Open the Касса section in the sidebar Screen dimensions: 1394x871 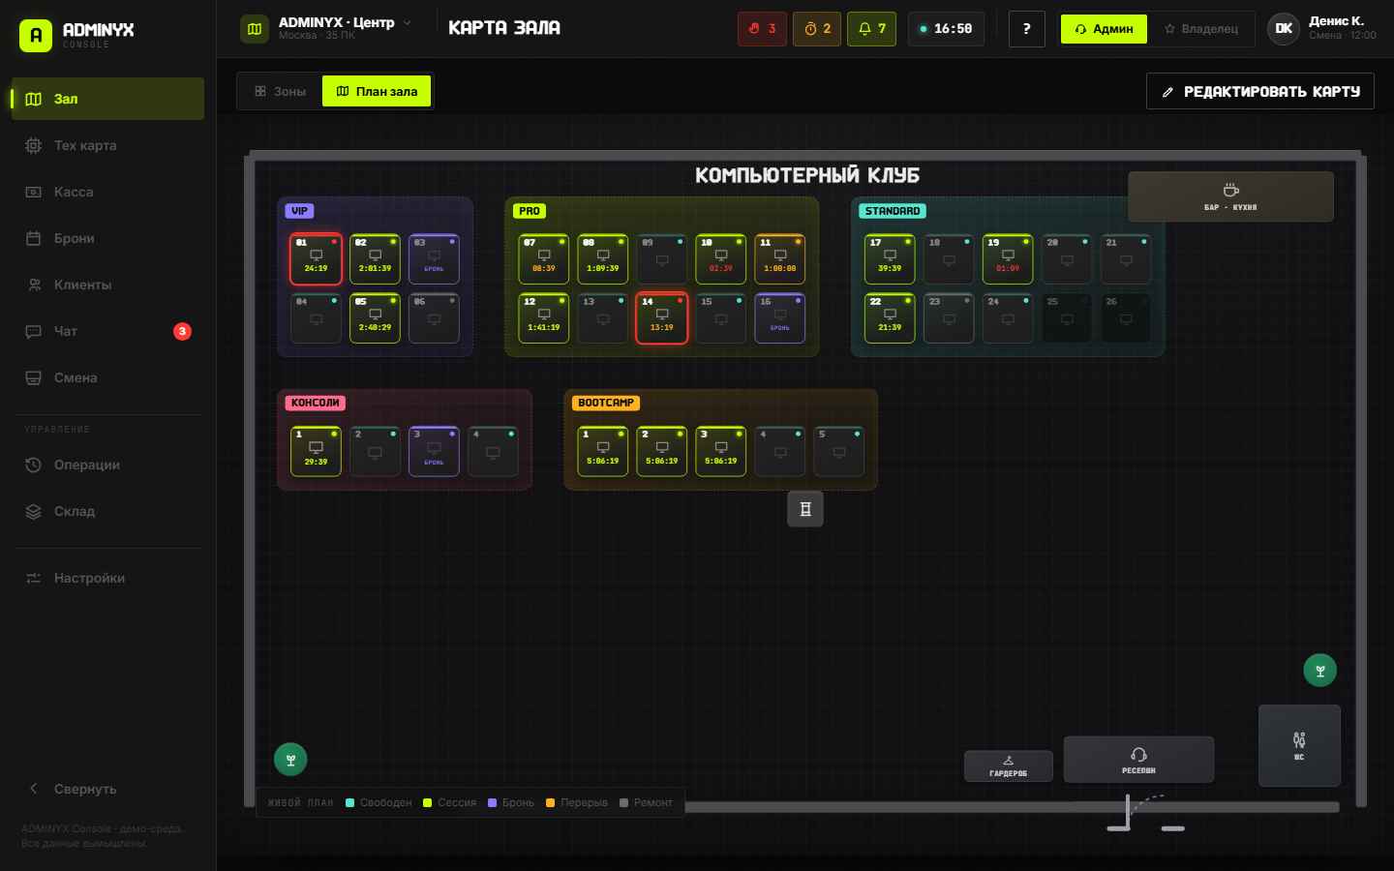coord(107,192)
